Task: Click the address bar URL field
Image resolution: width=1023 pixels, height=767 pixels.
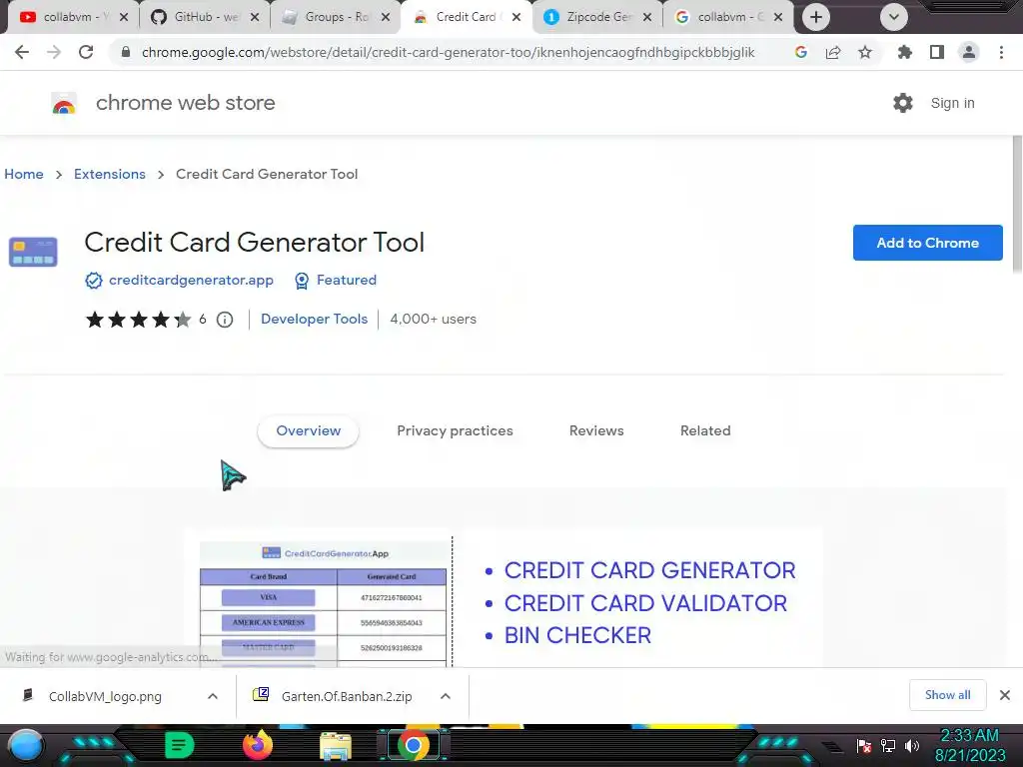Action: pos(448,52)
